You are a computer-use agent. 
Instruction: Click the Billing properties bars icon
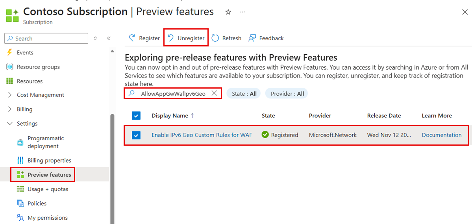[x=20, y=161]
